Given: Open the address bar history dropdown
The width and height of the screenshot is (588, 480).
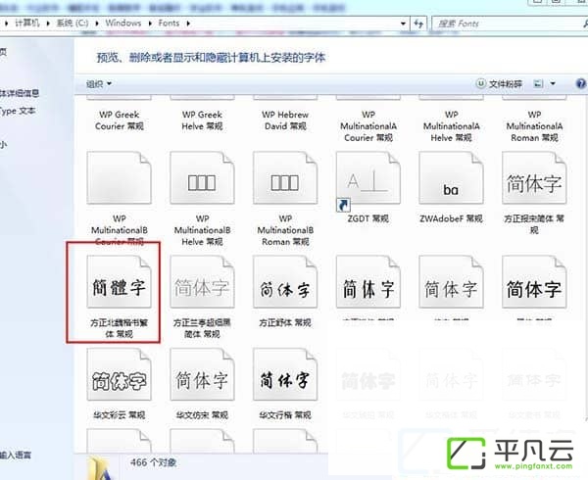Looking at the screenshot, I should click(x=403, y=24).
